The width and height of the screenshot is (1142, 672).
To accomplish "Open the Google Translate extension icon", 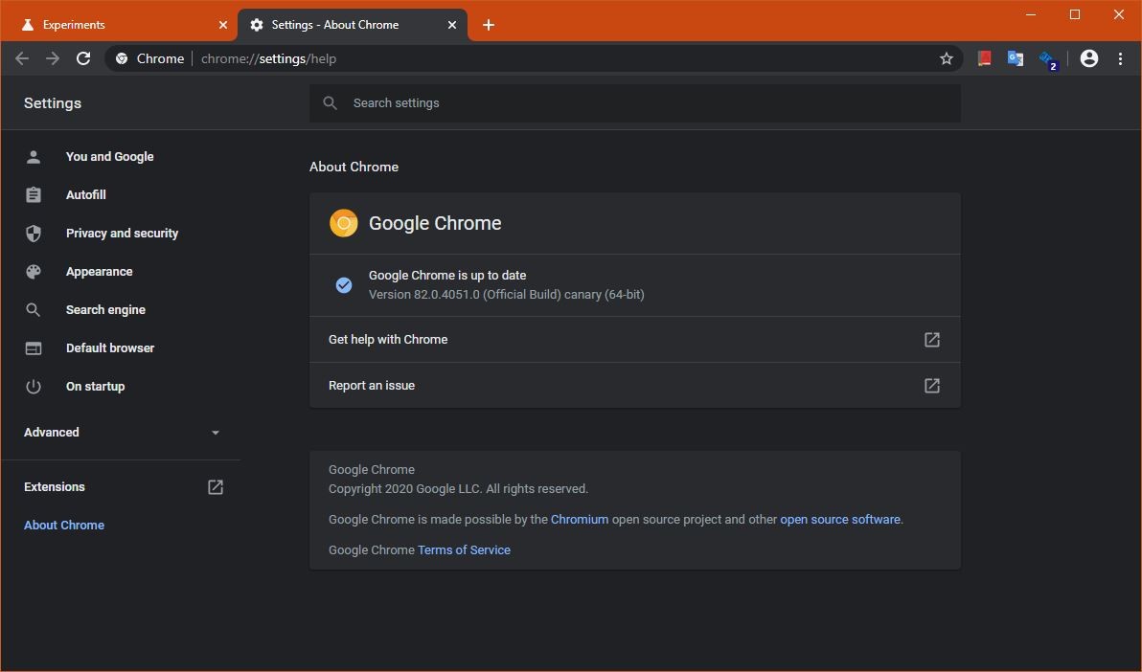I will [x=1016, y=59].
